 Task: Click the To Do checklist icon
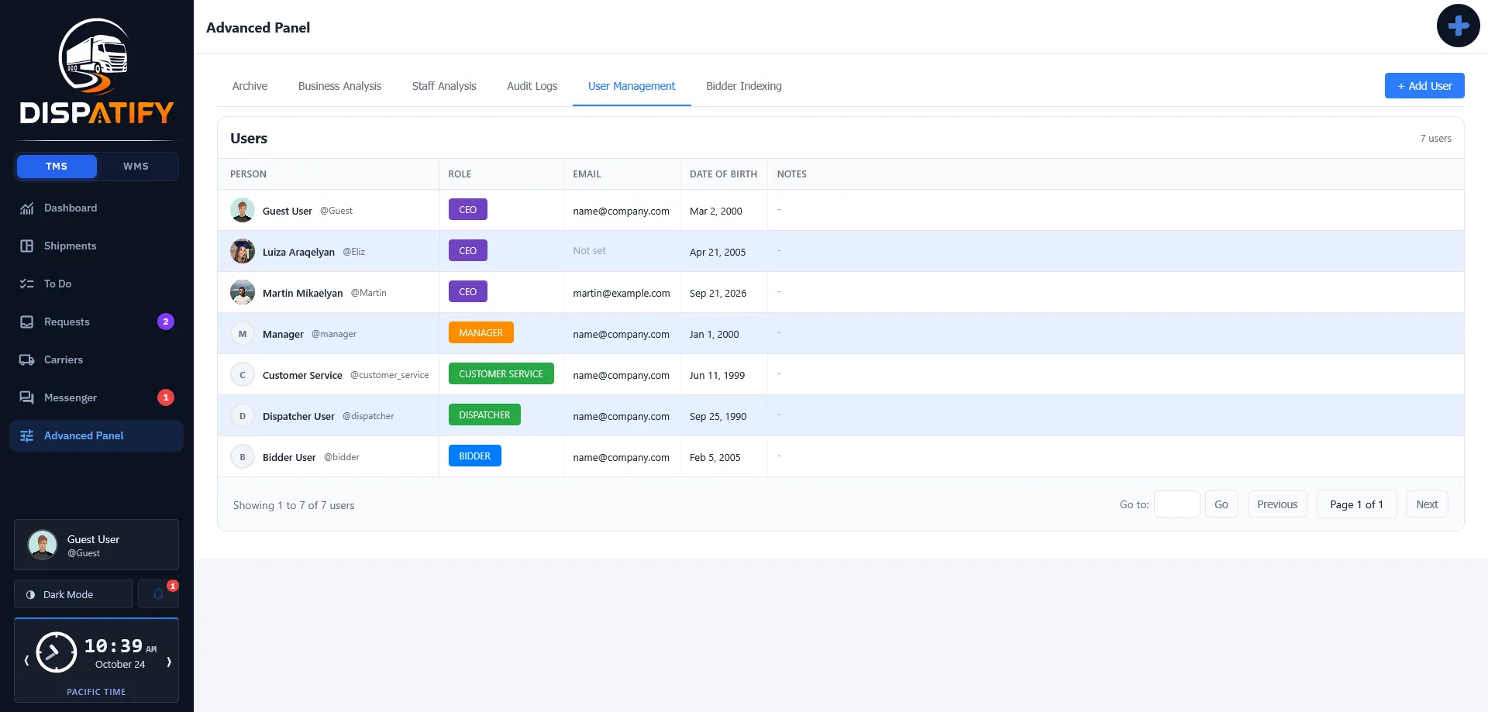[x=27, y=284]
